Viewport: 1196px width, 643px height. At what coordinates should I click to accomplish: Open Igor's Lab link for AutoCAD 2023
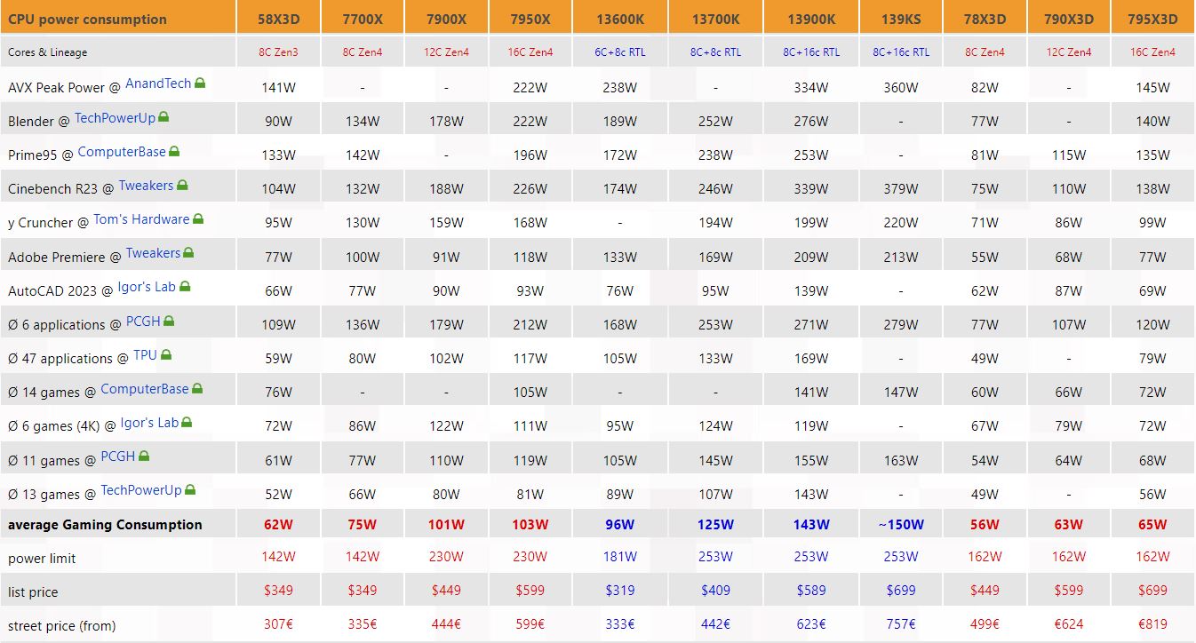147,286
